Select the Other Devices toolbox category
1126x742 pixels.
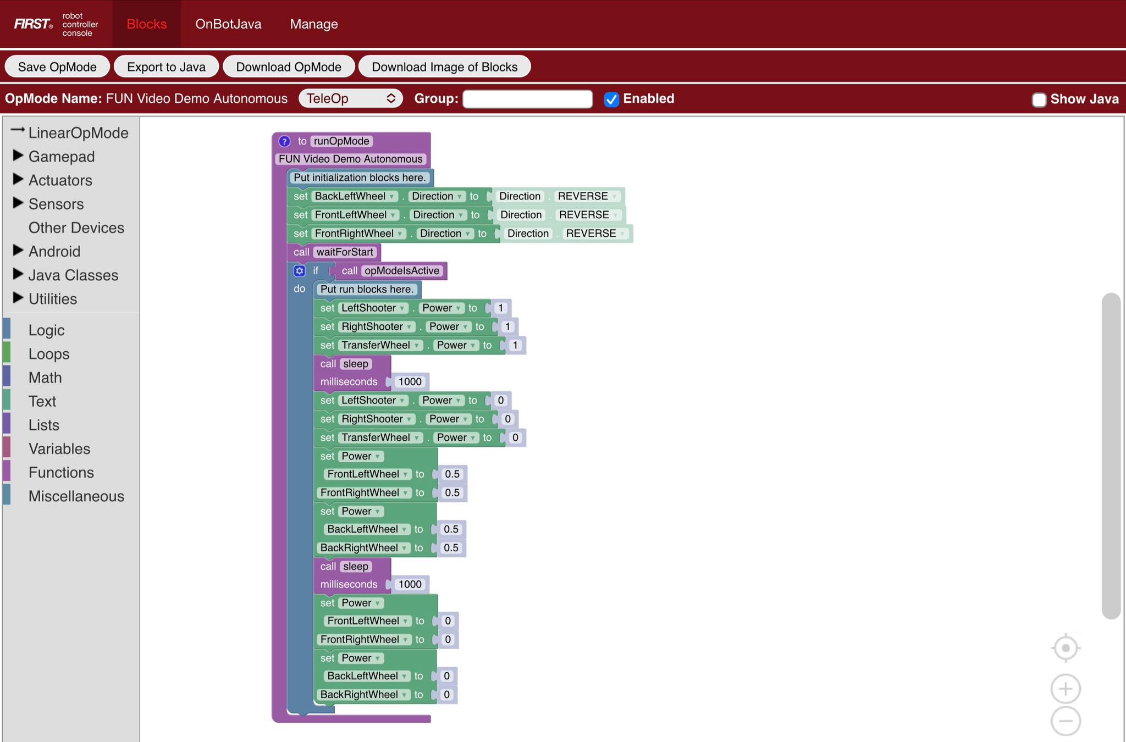pyautogui.click(x=76, y=228)
